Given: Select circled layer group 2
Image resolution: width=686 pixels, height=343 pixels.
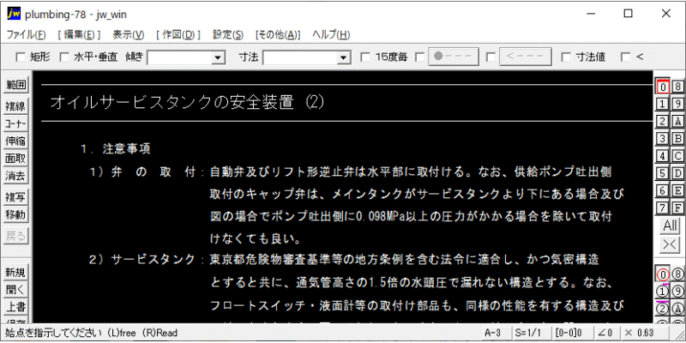Looking at the screenshot, I should pyautogui.click(x=663, y=308).
